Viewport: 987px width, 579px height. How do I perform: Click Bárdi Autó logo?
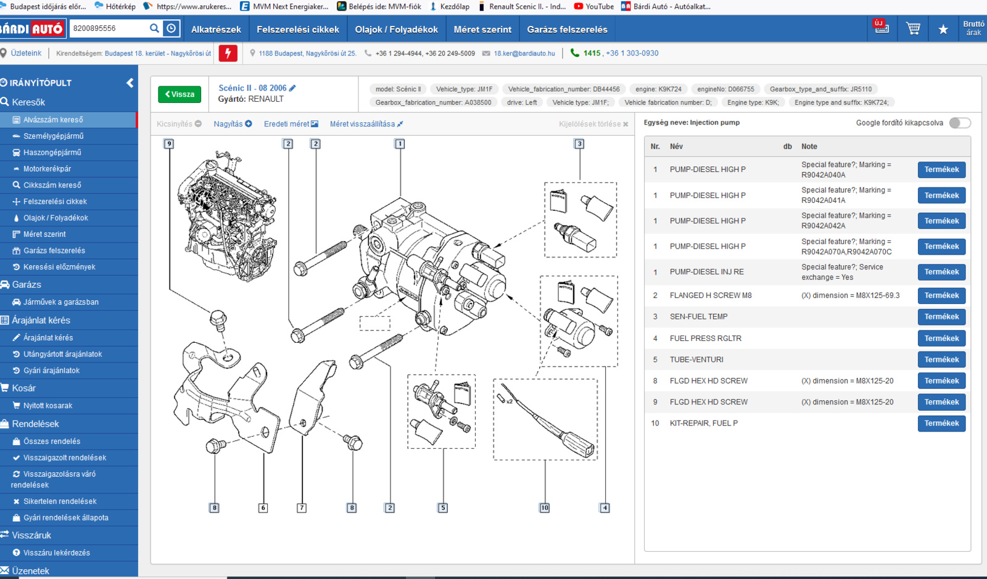32,29
